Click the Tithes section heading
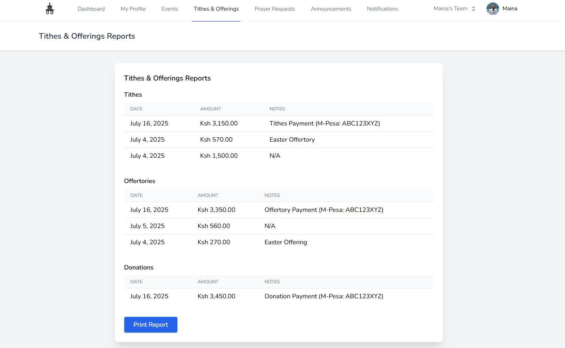Screen dimensions: 565x348 pyautogui.click(x=133, y=95)
